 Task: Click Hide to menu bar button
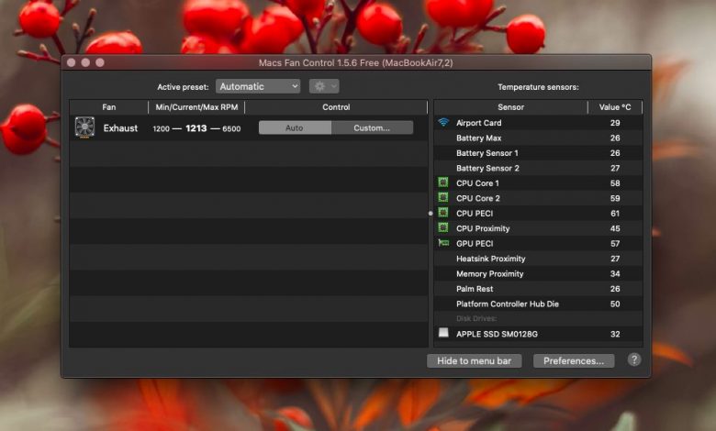tap(474, 360)
